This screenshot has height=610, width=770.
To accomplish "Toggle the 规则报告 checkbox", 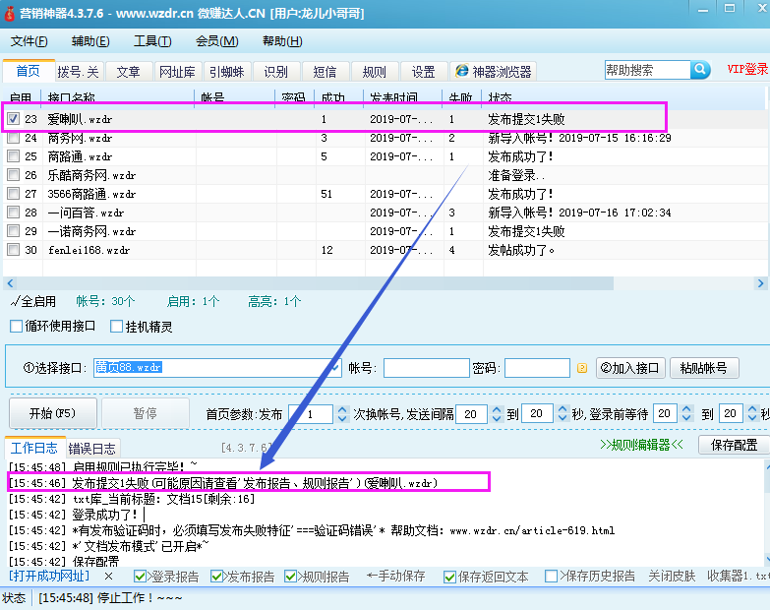I will click(x=291, y=577).
